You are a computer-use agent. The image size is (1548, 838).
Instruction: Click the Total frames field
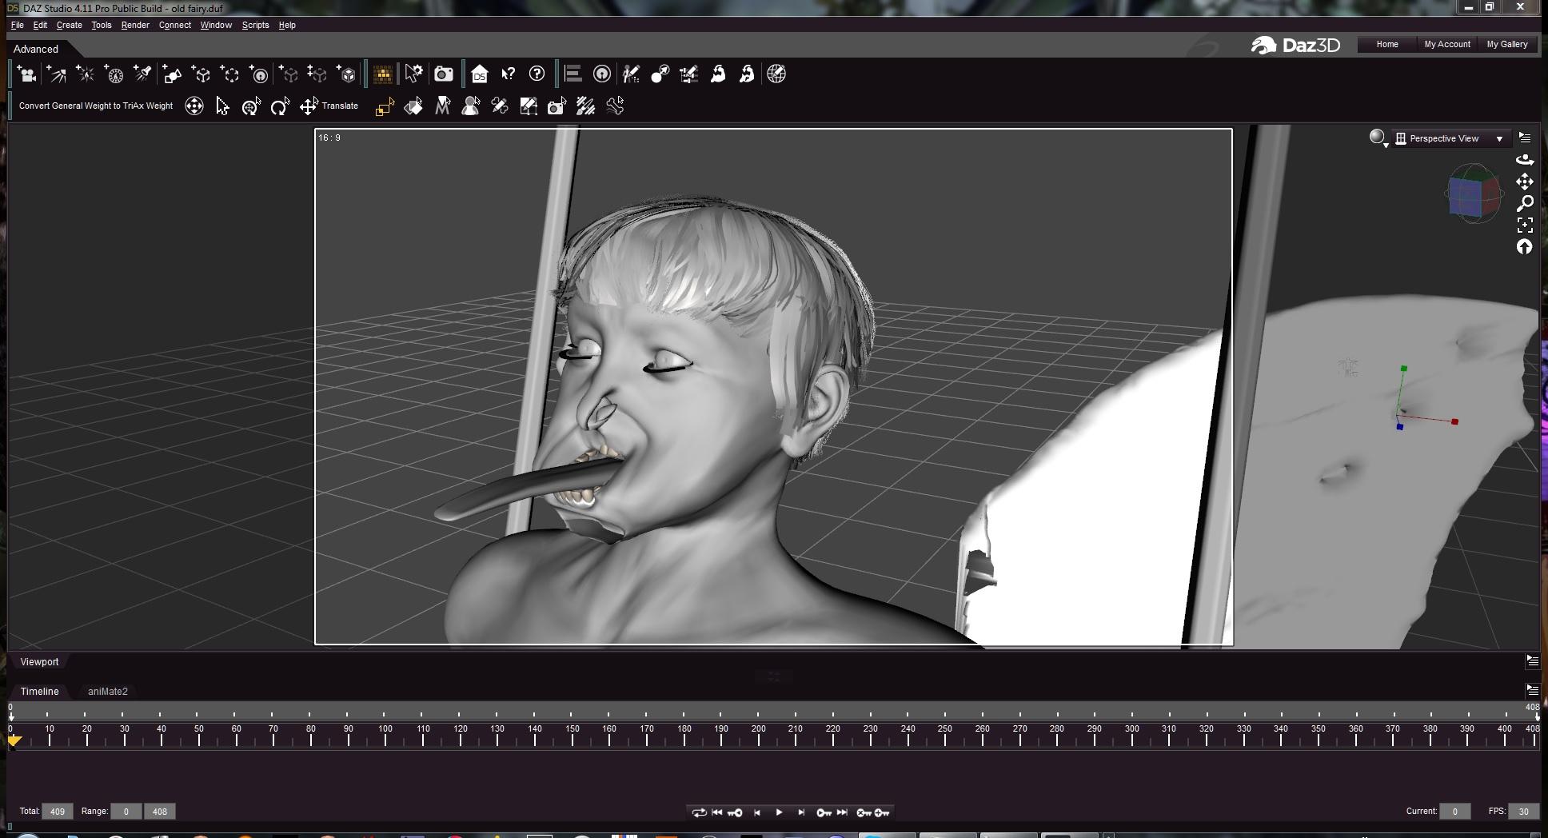[58, 812]
